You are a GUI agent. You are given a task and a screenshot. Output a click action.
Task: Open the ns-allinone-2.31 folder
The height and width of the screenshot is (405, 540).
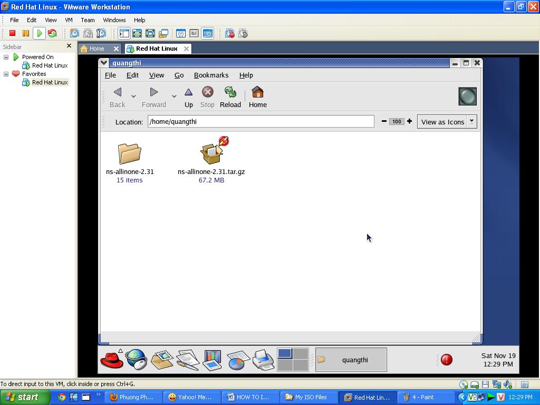(x=130, y=153)
